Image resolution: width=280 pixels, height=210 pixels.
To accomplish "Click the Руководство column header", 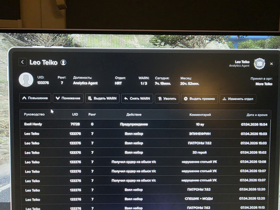I will pyautogui.click(x=34, y=114).
